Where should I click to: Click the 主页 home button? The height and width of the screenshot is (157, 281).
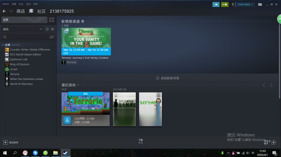(24, 20)
